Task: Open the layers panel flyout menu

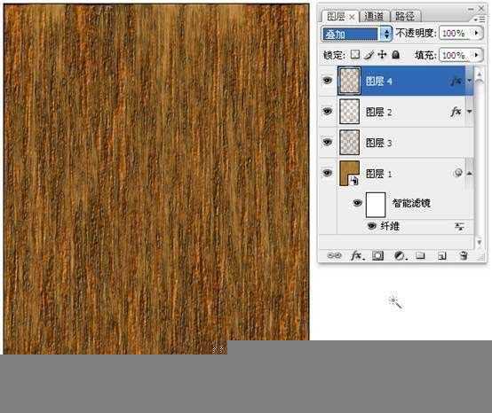Action: pos(480,19)
